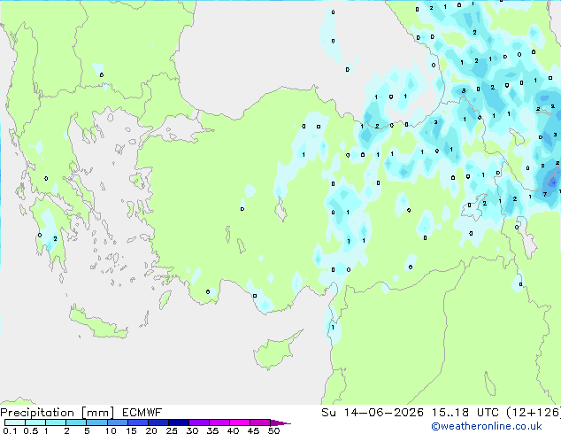
Task: Click the '(12+126)' forecast run label
Action: pos(534,413)
